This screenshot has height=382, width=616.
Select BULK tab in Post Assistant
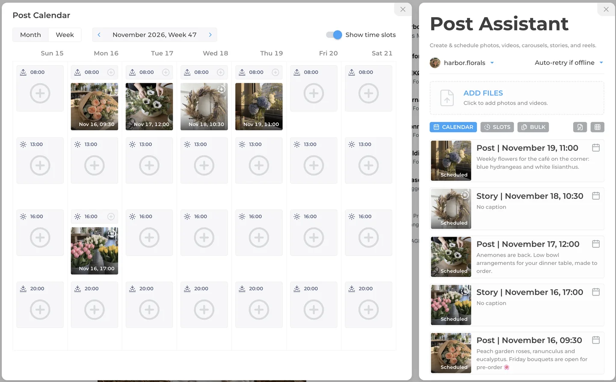pos(533,127)
